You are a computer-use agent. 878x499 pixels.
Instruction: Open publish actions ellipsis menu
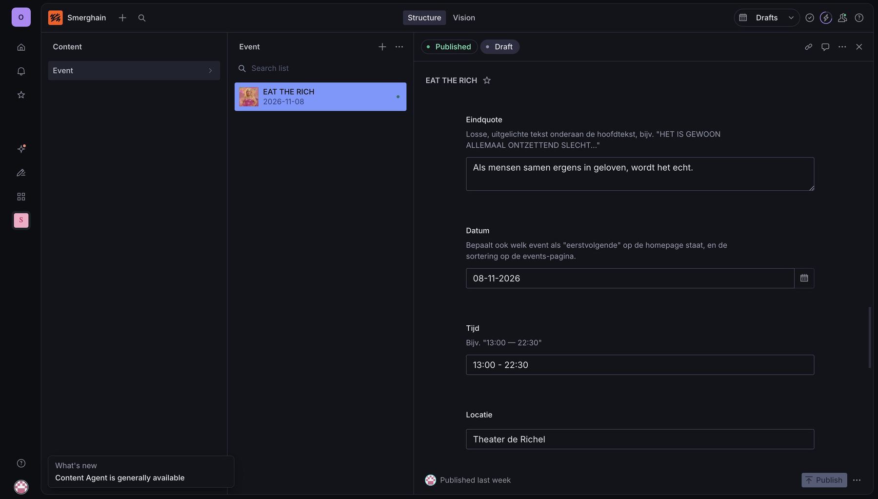pos(857,480)
